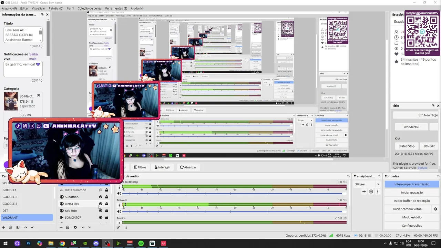Undock the Title dock panel
This screenshot has height=248, width=441.
point(433,106)
